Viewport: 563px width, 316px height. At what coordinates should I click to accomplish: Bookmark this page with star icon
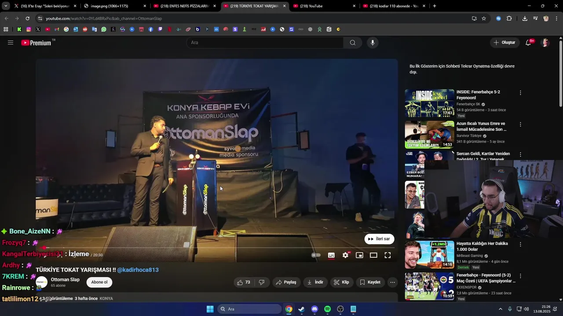click(x=484, y=18)
